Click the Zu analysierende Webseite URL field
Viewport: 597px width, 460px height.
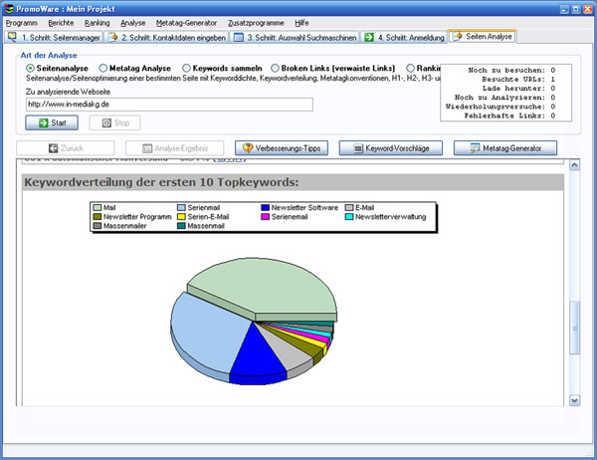(x=169, y=105)
